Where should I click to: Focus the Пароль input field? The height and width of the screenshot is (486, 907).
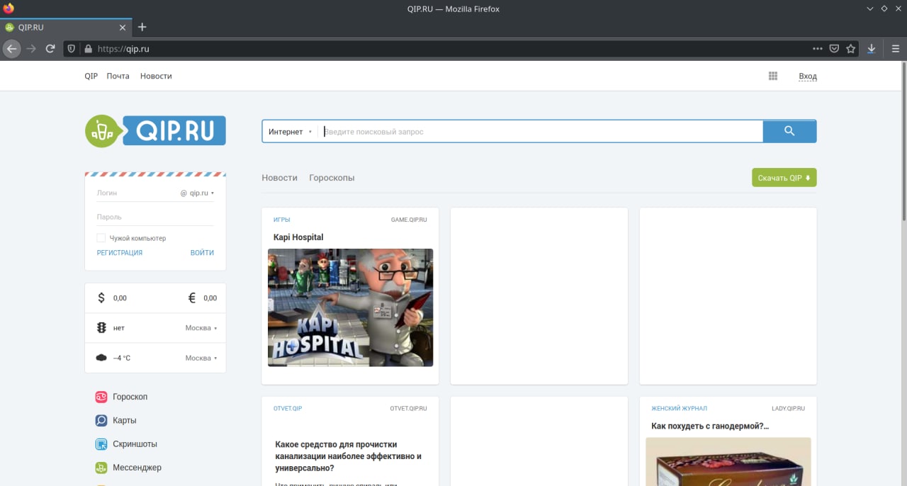pos(155,217)
